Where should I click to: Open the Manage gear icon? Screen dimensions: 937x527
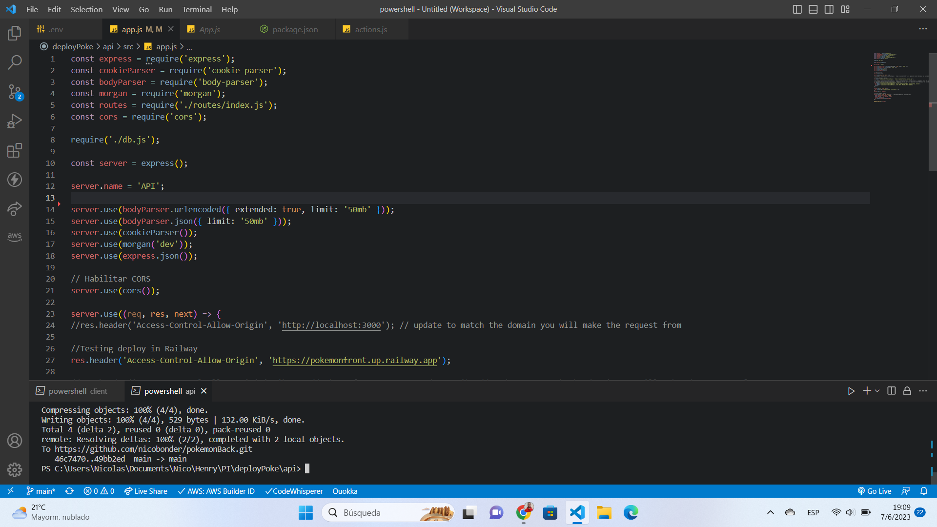(x=15, y=470)
